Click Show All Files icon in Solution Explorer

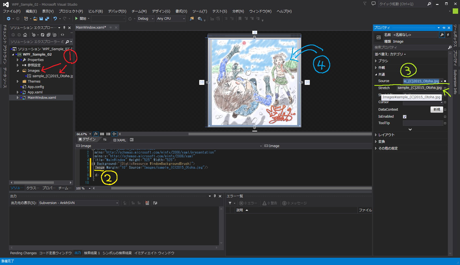coord(54,35)
